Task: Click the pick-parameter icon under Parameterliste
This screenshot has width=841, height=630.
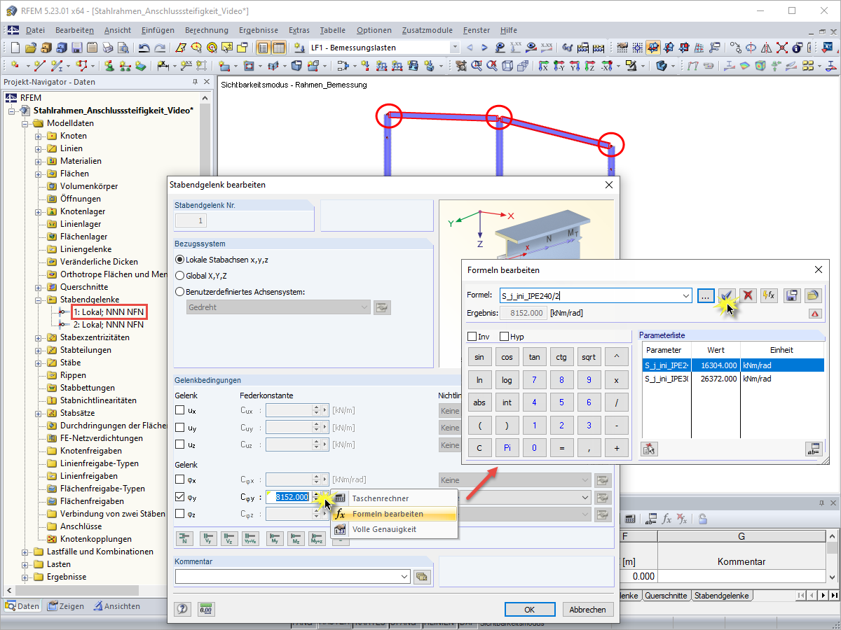Action: pos(649,449)
